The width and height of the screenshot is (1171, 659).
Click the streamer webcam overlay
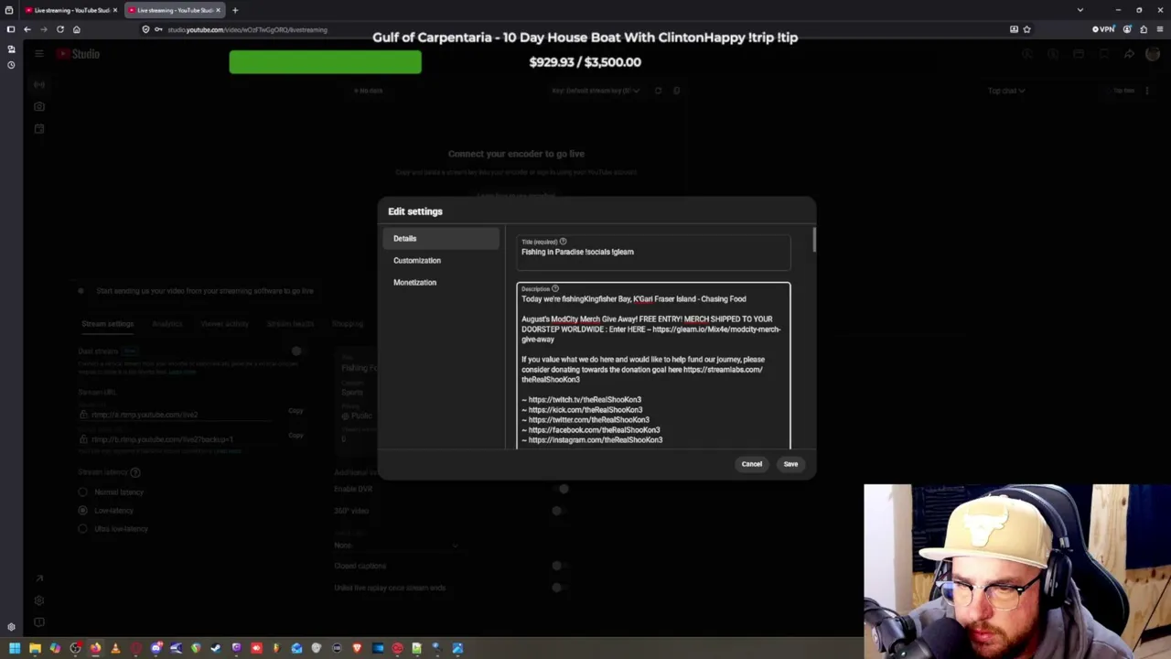[x=1017, y=571]
